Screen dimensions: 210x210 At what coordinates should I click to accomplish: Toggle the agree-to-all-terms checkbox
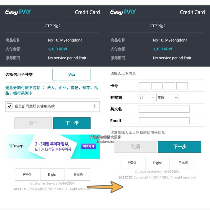[10, 106]
